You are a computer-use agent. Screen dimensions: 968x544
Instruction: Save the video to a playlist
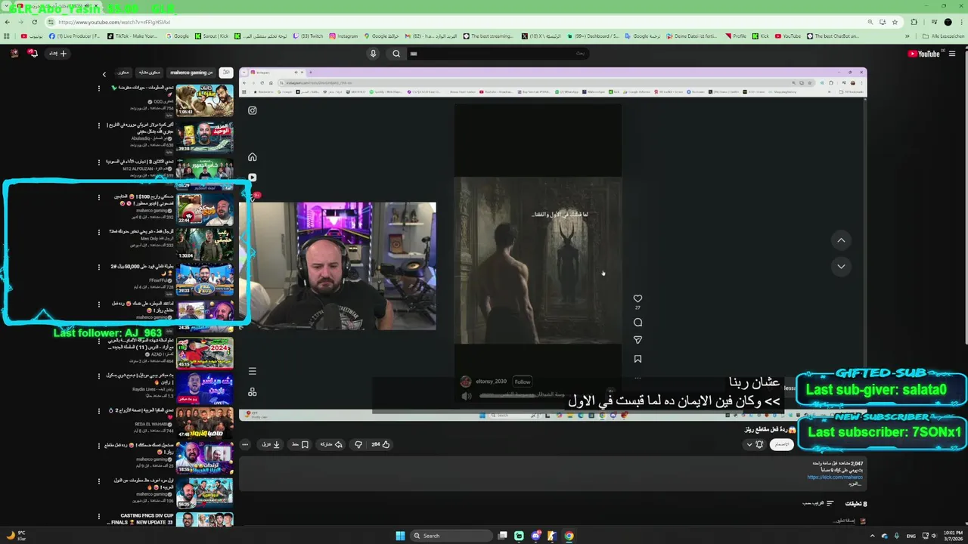tap(300, 444)
